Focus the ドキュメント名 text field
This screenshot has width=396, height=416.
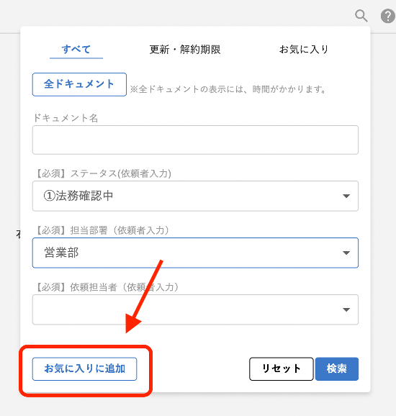195,140
